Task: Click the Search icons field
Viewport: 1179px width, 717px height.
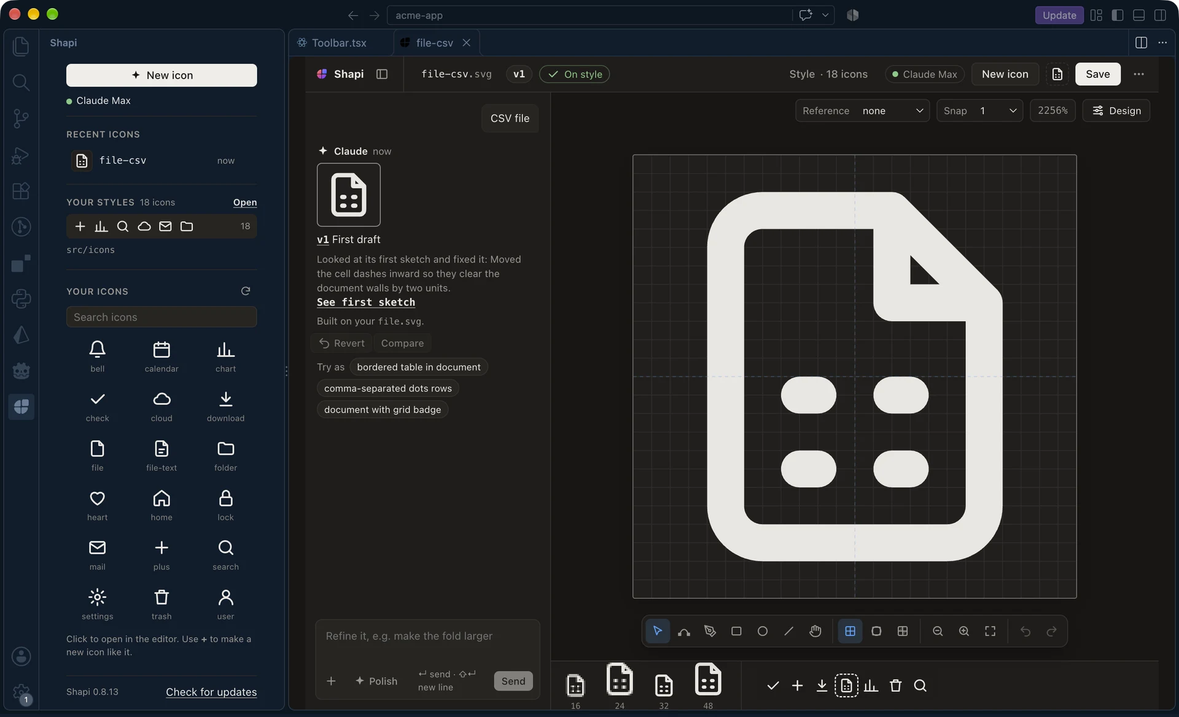Action: pyautogui.click(x=161, y=317)
